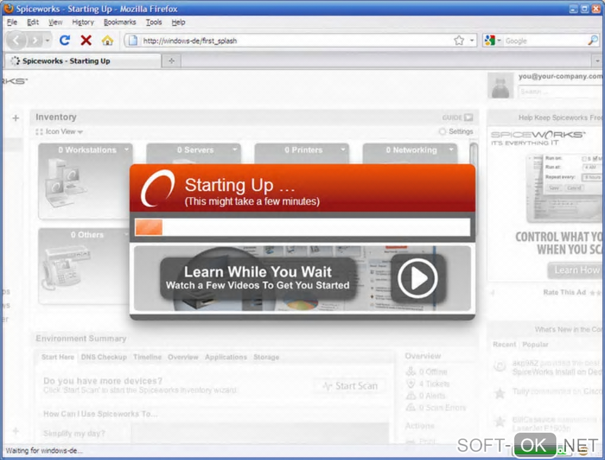Open the Edit menu
Viewport: 605px width, 460px height.
33,22
